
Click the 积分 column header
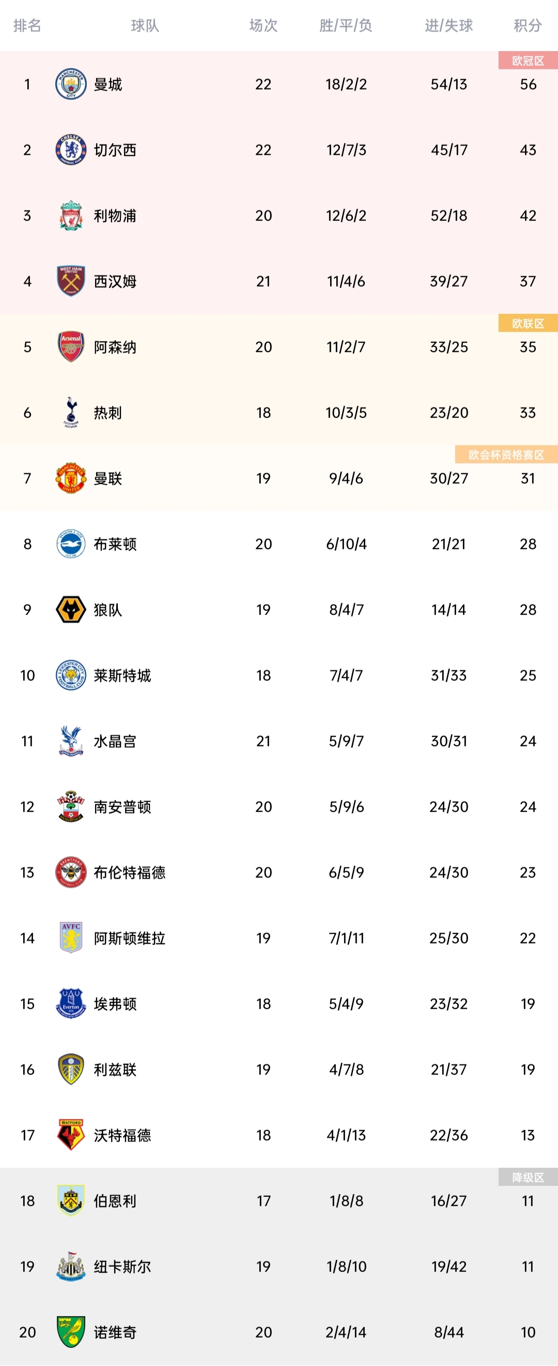[x=528, y=25]
